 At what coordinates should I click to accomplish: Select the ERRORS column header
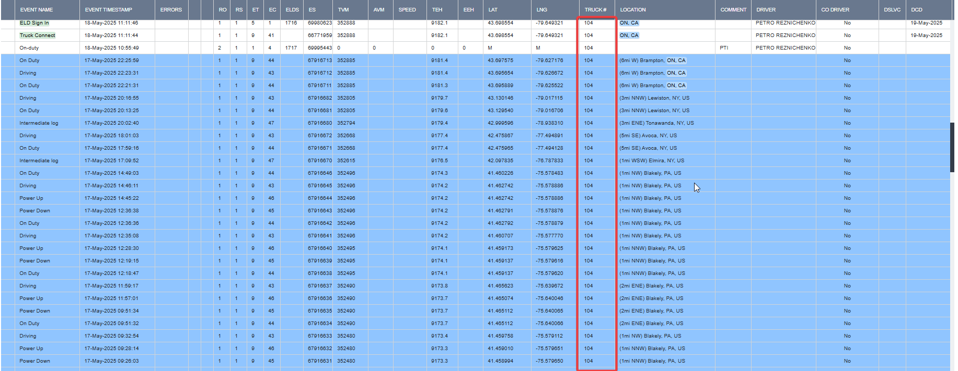click(171, 10)
